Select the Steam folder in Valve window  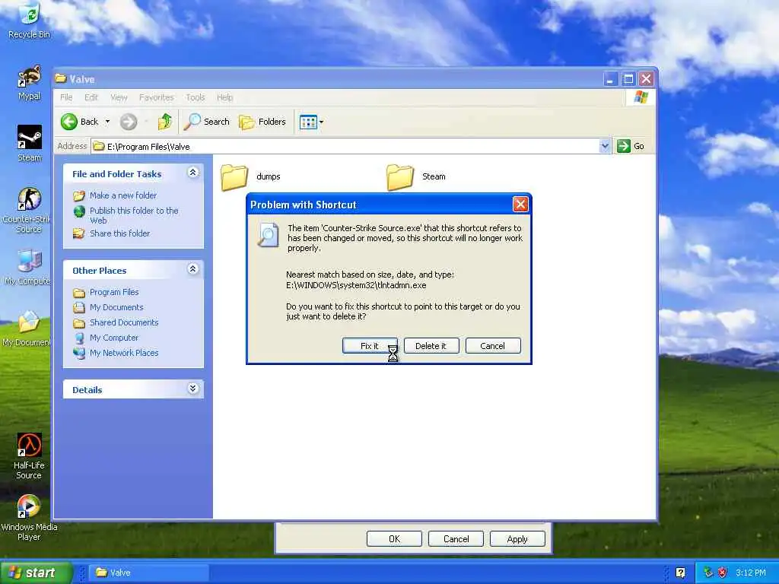click(x=416, y=176)
